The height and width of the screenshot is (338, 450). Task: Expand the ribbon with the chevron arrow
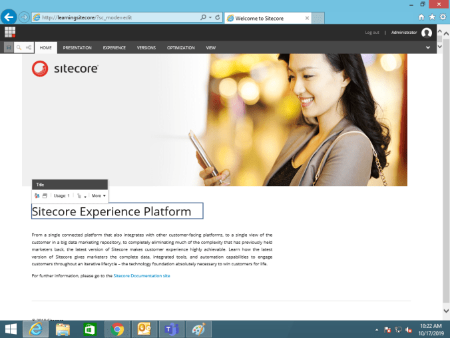pyautogui.click(x=427, y=48)
